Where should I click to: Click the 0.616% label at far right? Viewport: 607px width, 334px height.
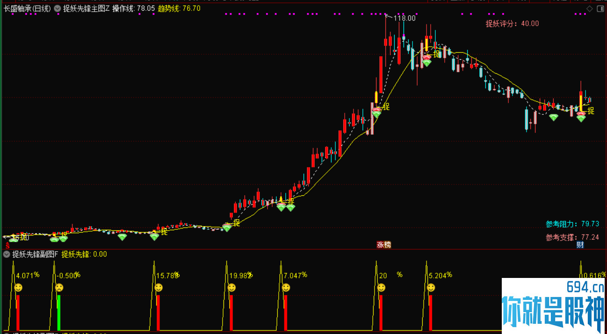[x=594, y=275]
